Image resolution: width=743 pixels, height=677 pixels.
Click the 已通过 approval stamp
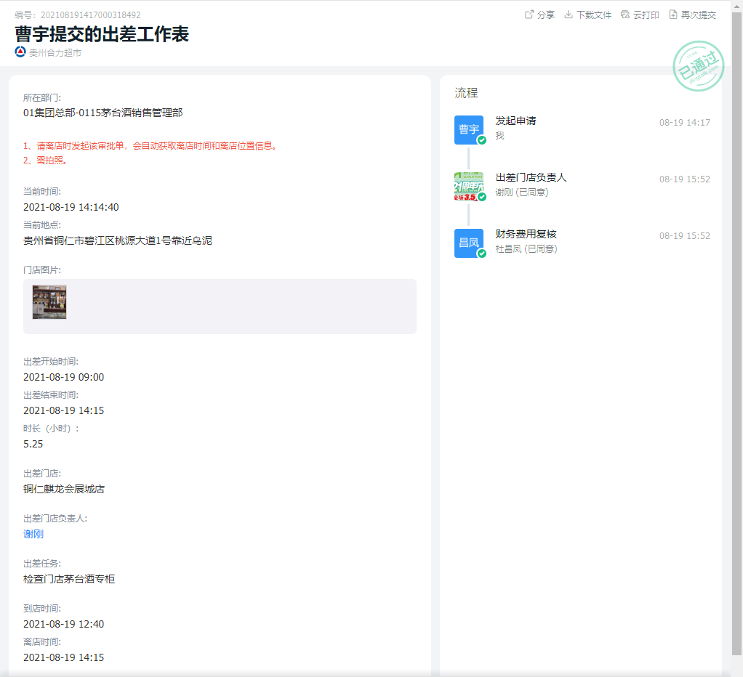pyautogui.click(x=698, y=67)
